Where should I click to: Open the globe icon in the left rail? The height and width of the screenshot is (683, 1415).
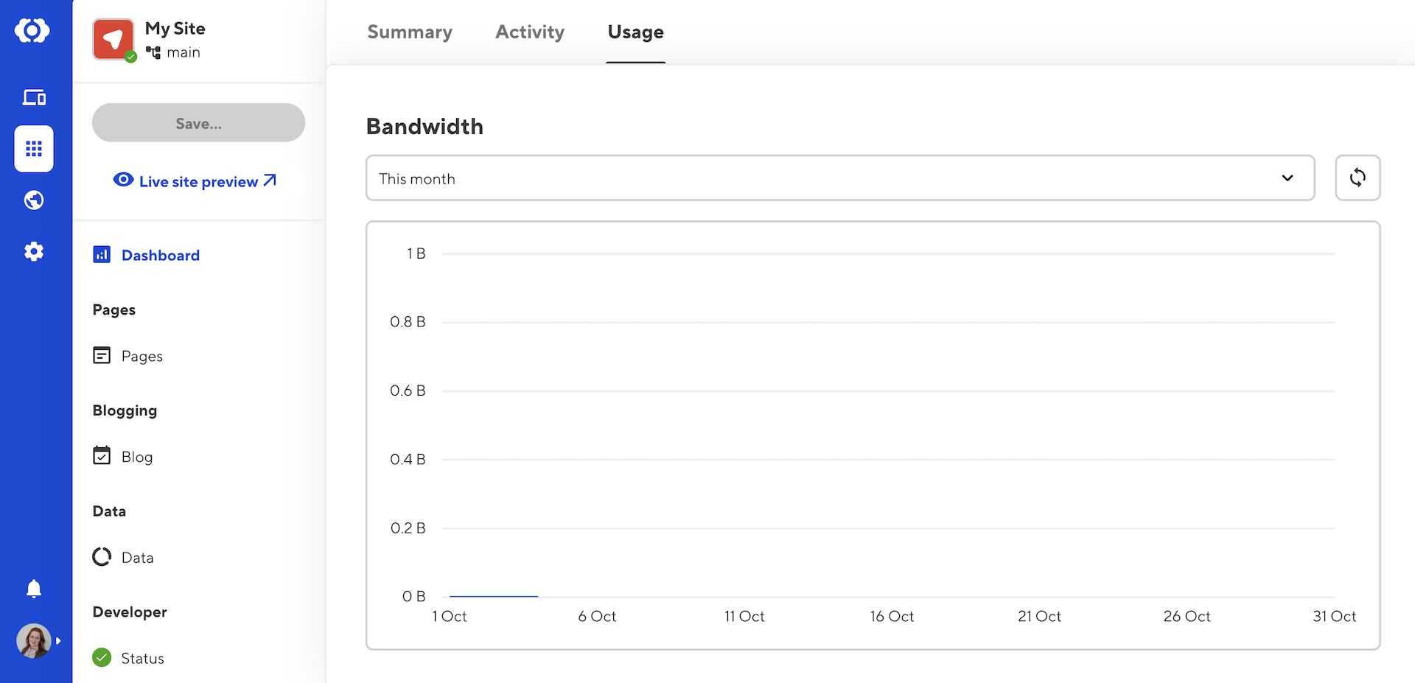tap(34, 200)
